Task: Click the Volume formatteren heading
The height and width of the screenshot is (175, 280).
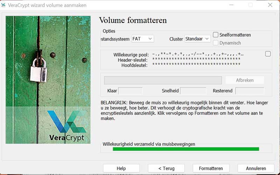Action: pos(133,20)
